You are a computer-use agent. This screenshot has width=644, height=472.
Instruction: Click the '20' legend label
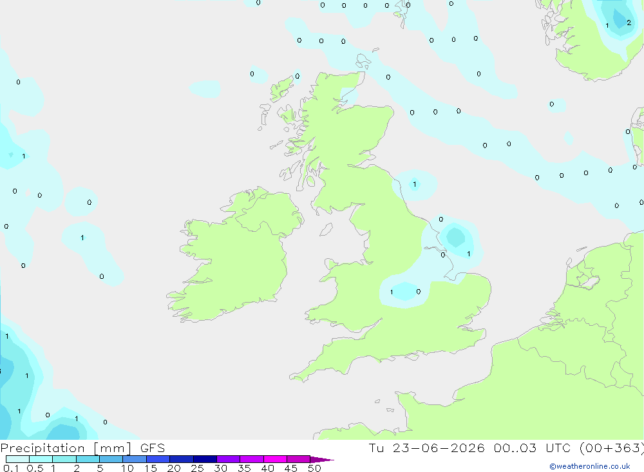174,468
